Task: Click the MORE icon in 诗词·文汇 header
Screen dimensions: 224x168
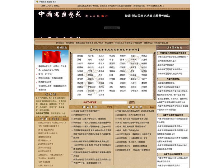Action: 65,119
